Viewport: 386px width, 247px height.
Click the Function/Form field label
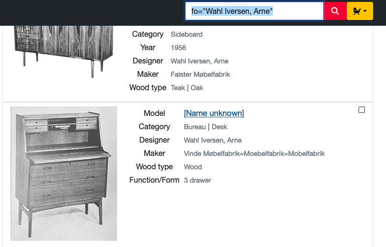[x=154, y=180]
